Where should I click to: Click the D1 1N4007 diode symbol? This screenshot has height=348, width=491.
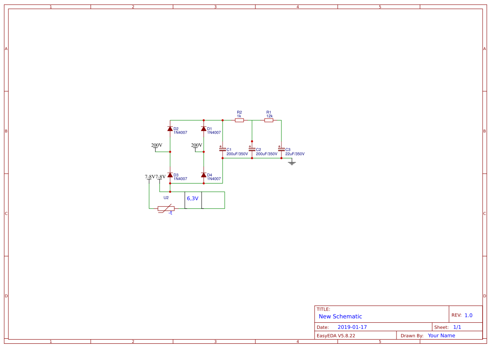(204, 129)
